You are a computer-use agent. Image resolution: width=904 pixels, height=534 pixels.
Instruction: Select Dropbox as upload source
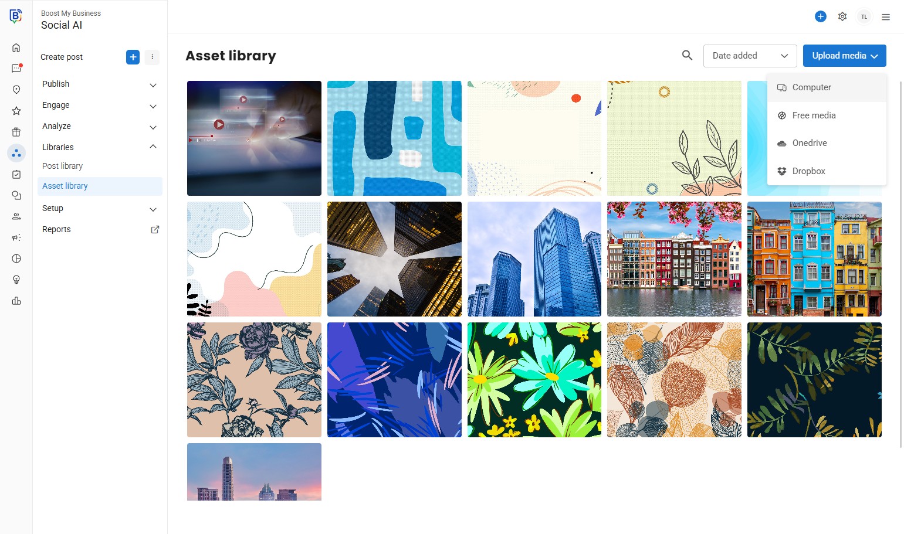pos(827,171)
